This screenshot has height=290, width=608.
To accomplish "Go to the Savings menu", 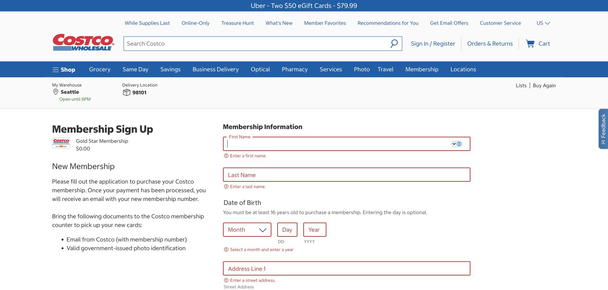I will click(170, 70).
